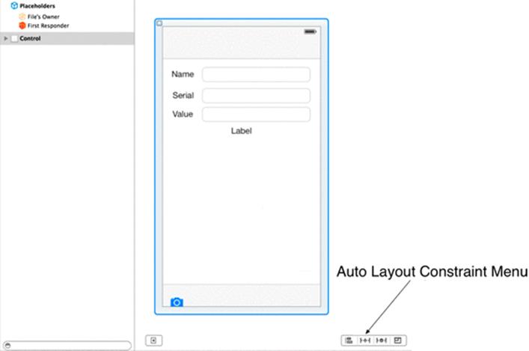Click the filter icon in outline search field
This screenshot has width=529, height=351.
pos(7,345)
